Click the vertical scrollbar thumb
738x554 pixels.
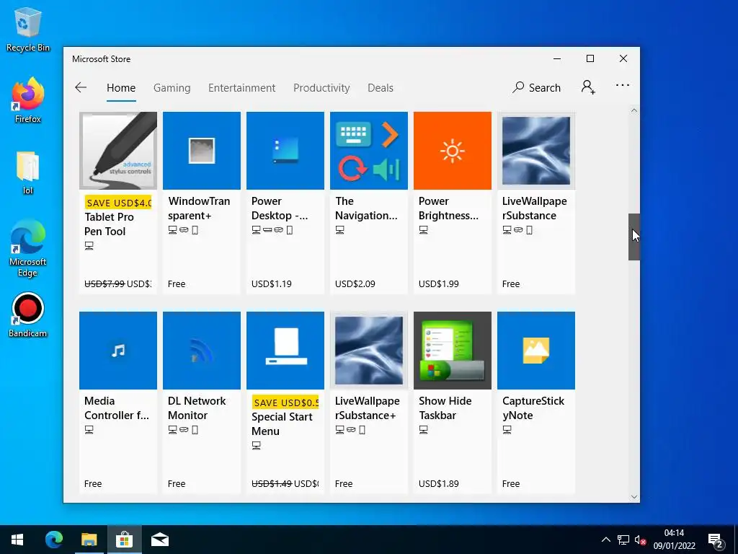(634, 237)
